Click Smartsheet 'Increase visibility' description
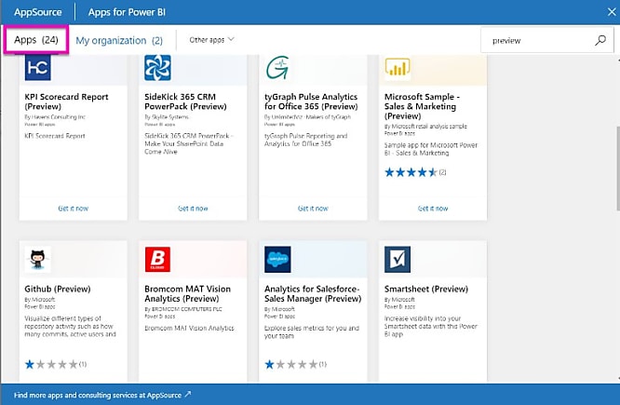 pos(431,326)
